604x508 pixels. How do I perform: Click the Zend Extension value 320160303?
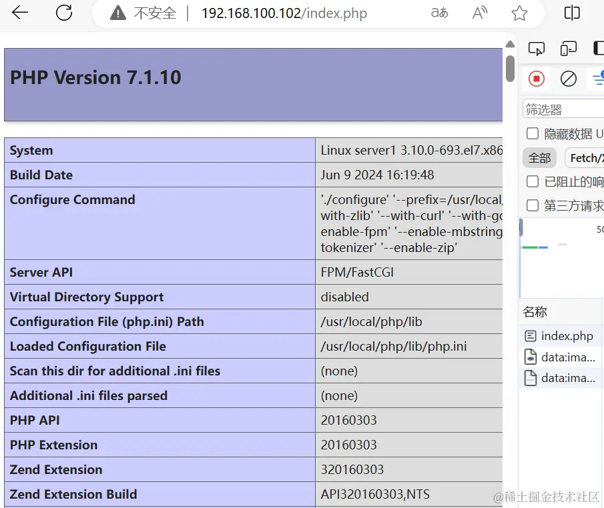coord(352,469)
